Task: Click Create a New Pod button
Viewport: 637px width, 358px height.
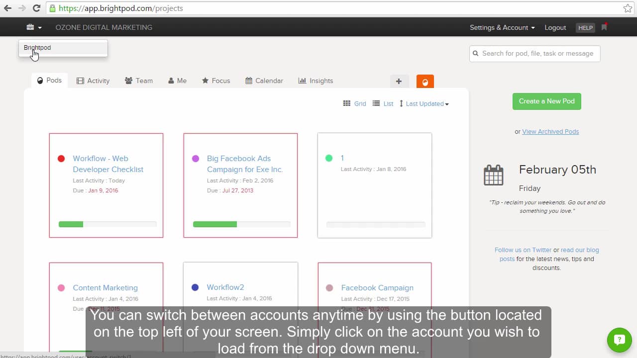Action: tap(547, 101)
